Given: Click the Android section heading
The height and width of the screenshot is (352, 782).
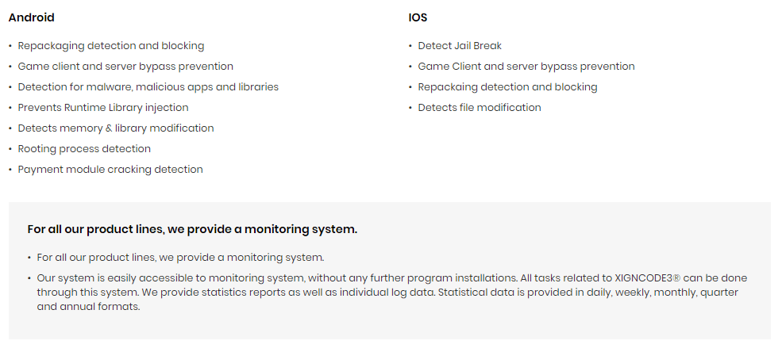Looking at the screenshot, I should [x=31, y=17].
